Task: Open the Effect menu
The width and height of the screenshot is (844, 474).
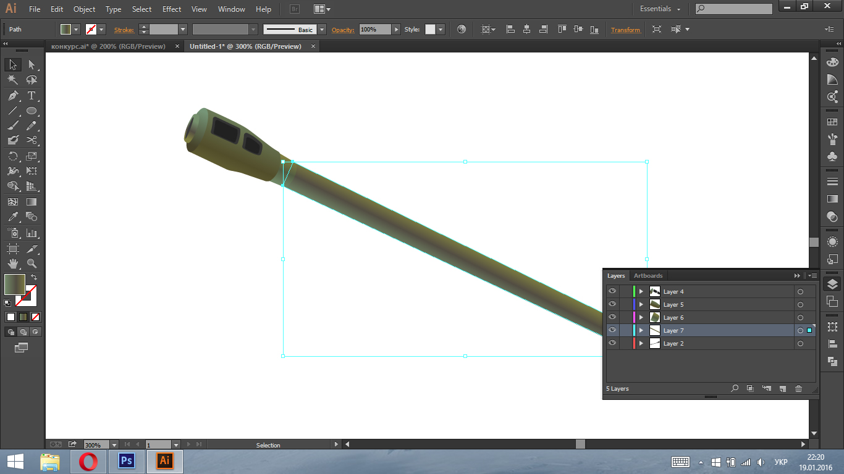Action: tap(172, 9)
